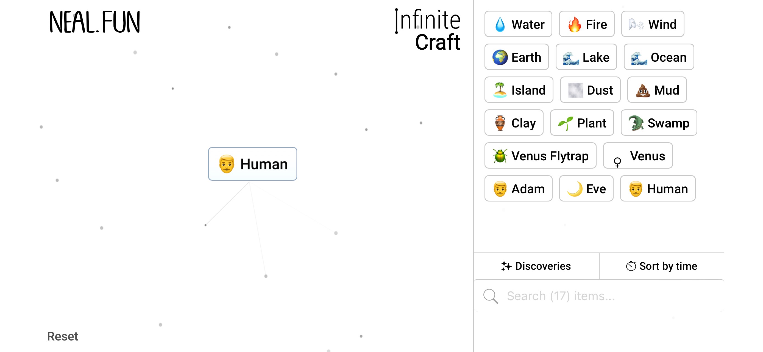Toggle the Venus element selection
Image resolution: width=763 pixels, height=352 pixels.
click(638, 156)
